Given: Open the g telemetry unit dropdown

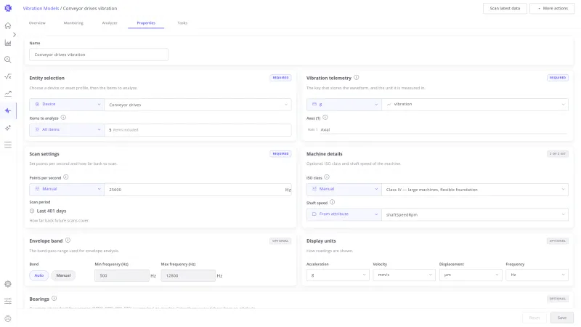Looking at the screenshot, I should 344,104.
